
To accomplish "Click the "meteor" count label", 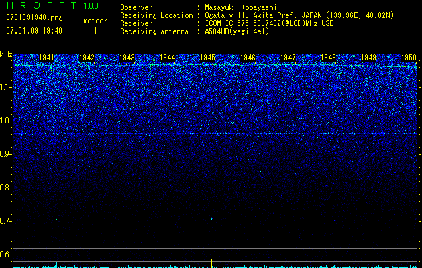I will (95, 21).
